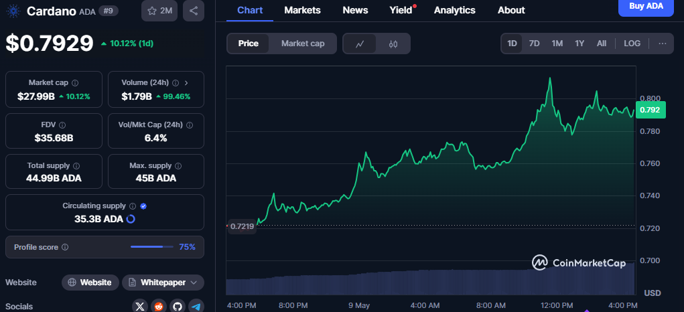Click the $35.68B FDV value
The image size is (684, 312).
[54, 138]
